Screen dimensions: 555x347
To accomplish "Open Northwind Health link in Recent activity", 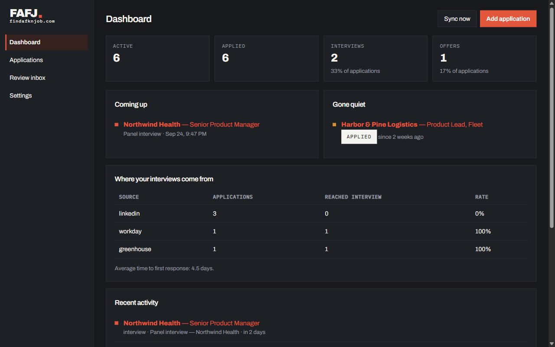I will tap(192, 323).
